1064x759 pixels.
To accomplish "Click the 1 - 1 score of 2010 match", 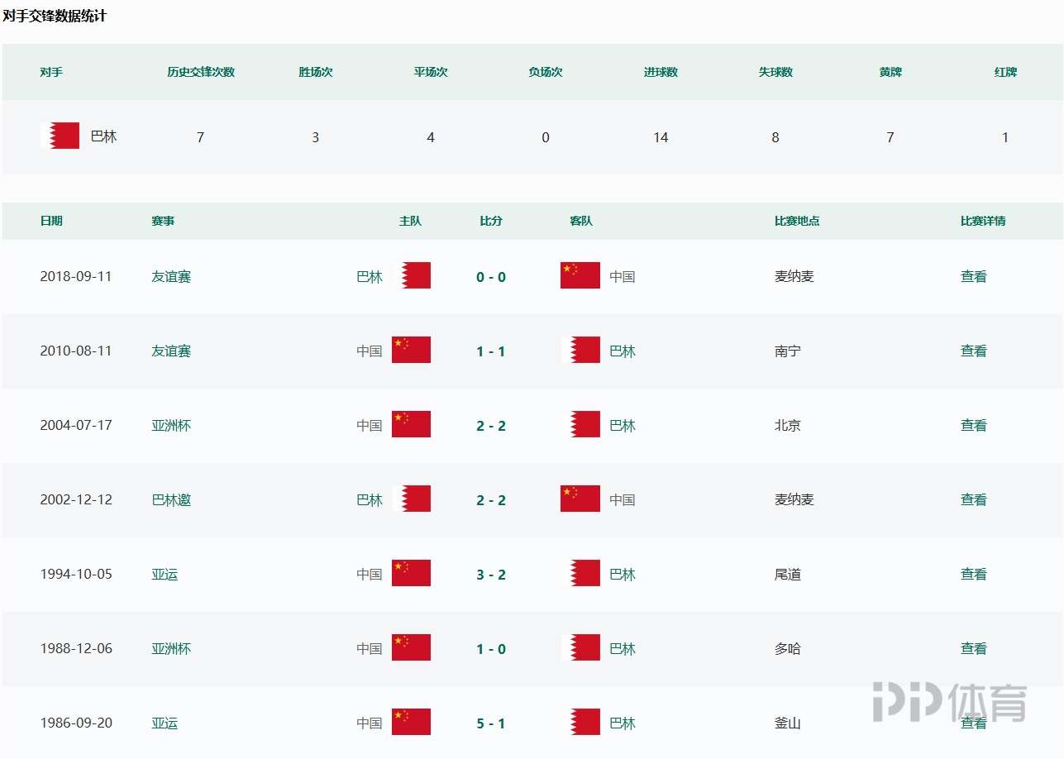I will point(491,351).
